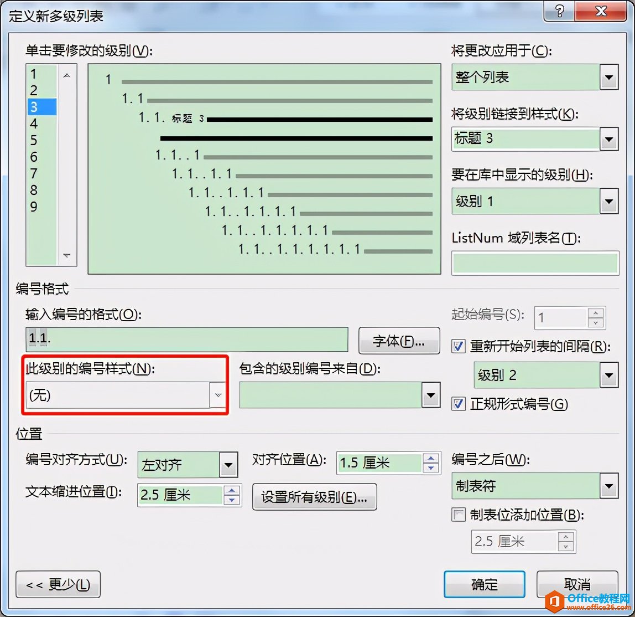This screenshot has width=635, height=617.
Task: Open the number alignment dropdown arrow
Action: [x=228, y=465]
